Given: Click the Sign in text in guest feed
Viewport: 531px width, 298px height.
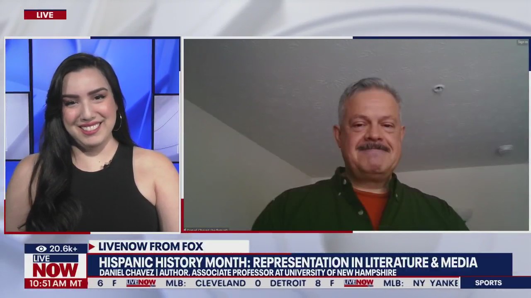Looking at the screenshot, I should tap(522, 42).
